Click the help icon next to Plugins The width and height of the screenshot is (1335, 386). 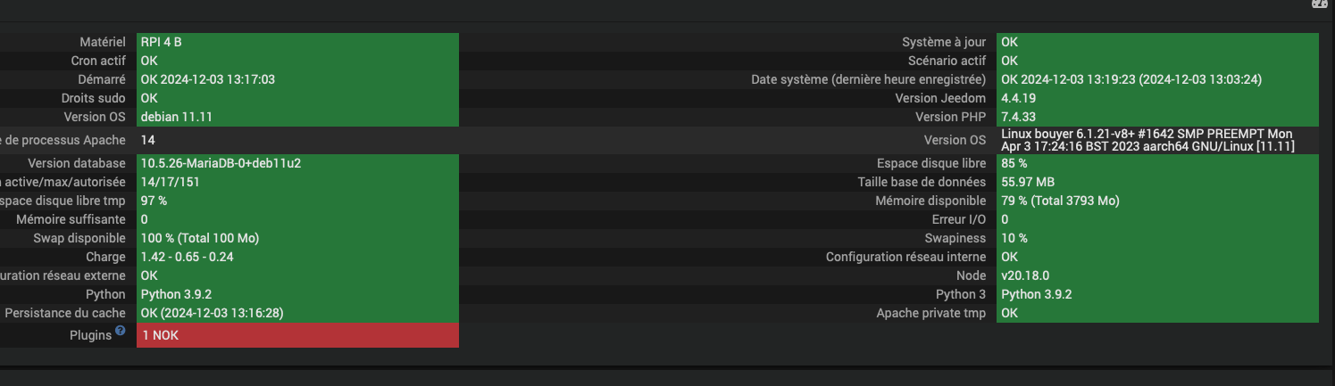[121, 332]
